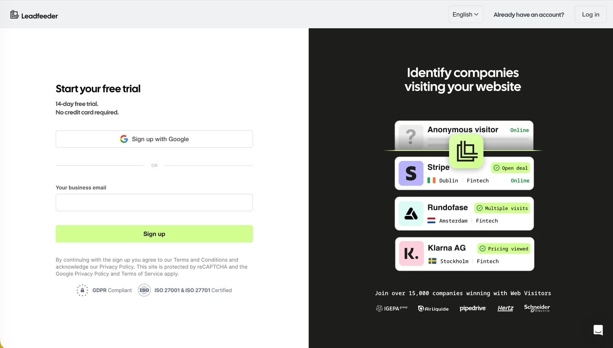Click the '14-day free trial.' text

77,104
